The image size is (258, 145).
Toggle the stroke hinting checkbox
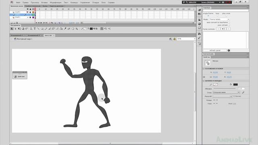234,96
